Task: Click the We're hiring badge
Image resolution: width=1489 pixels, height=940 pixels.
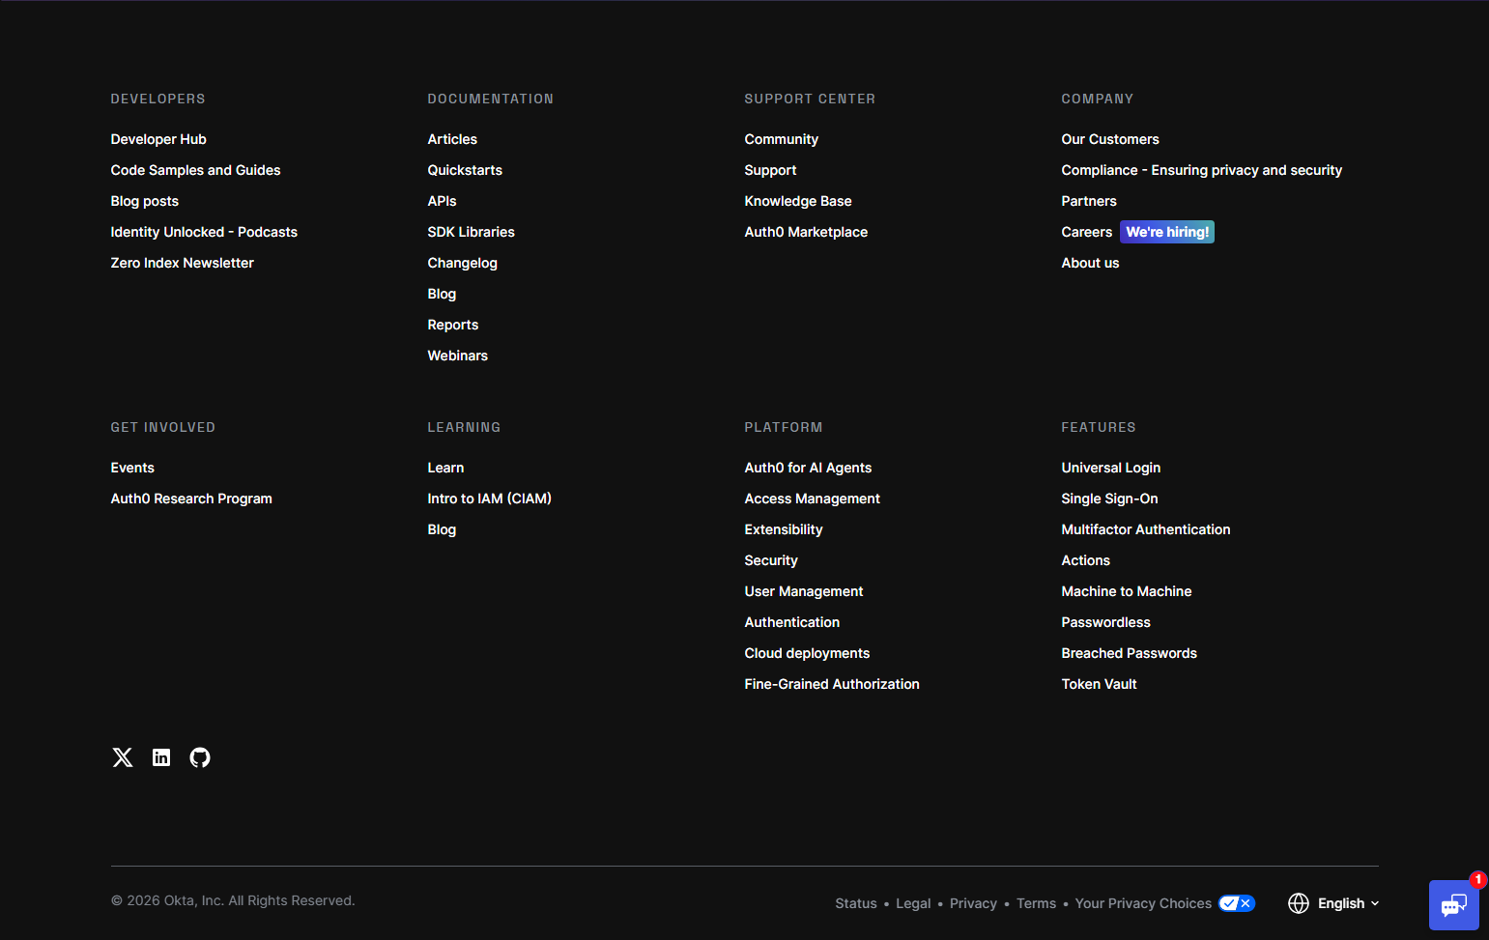Action: [x=1167, y=231]
